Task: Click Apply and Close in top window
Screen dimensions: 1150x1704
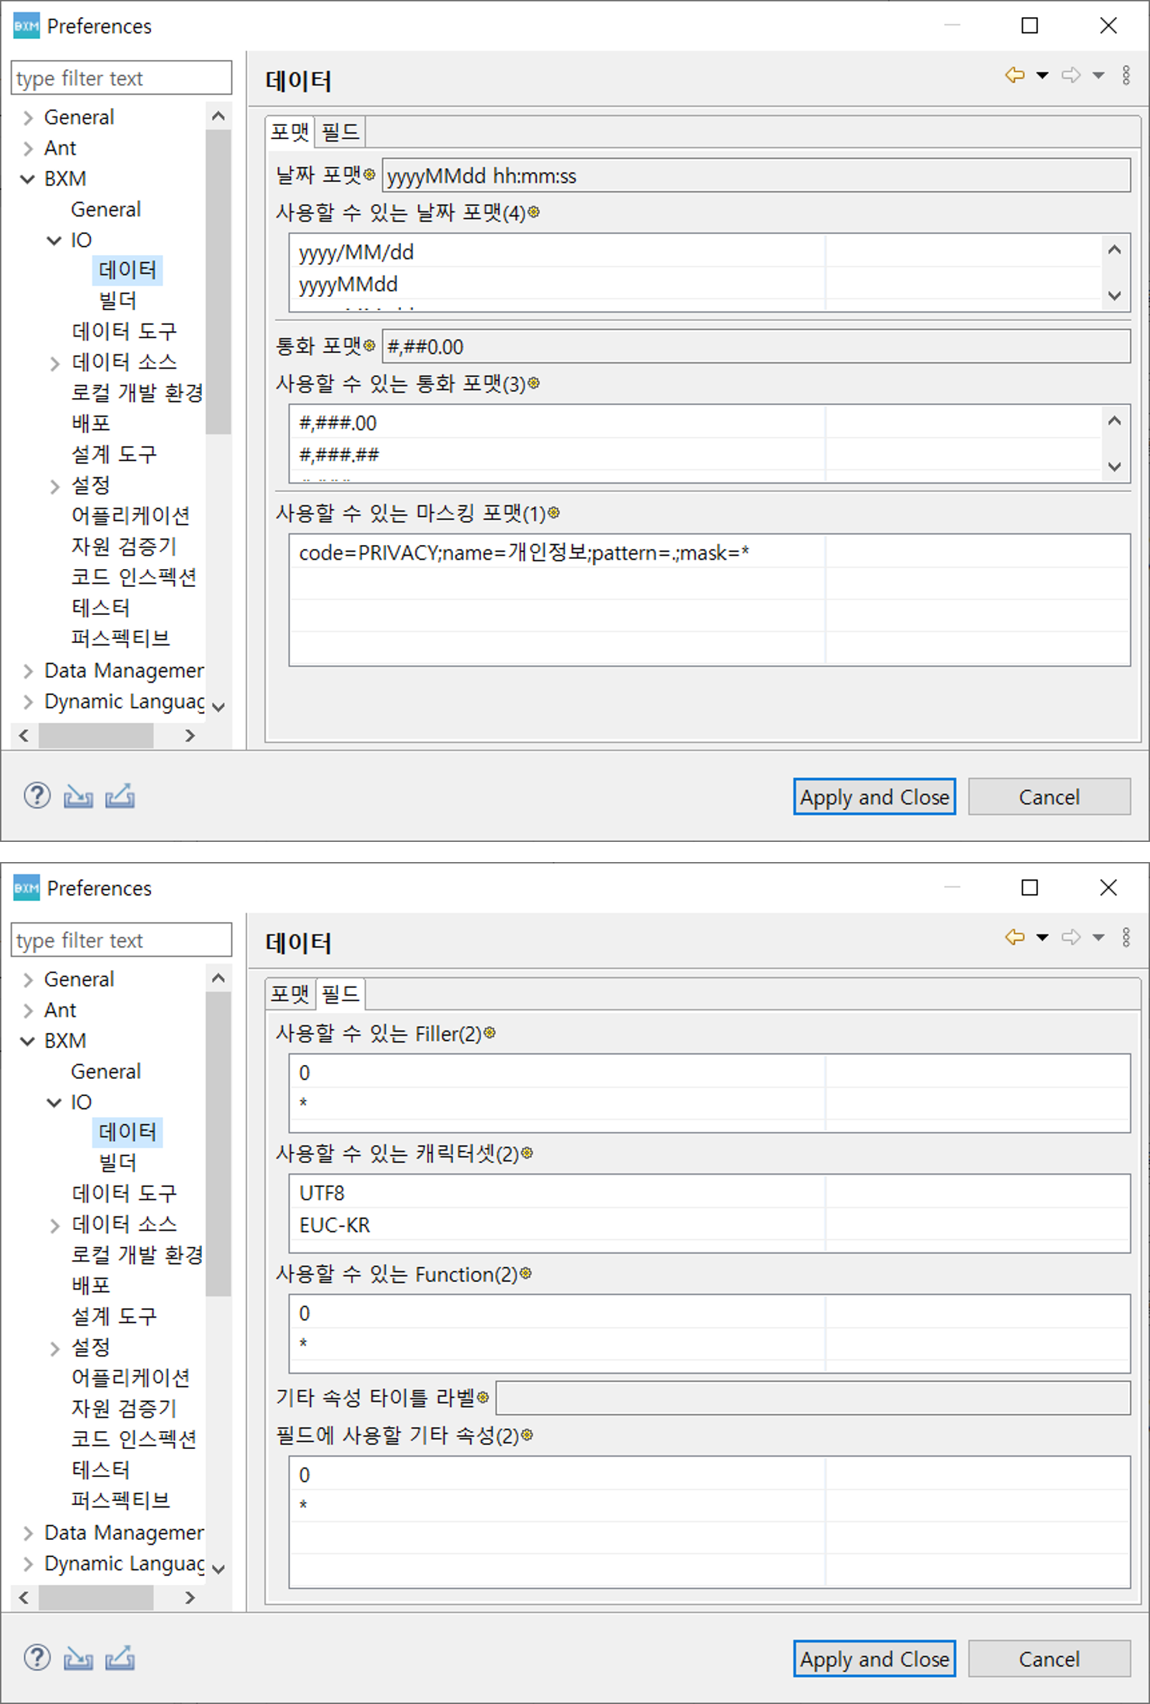Action: point(874,797)
